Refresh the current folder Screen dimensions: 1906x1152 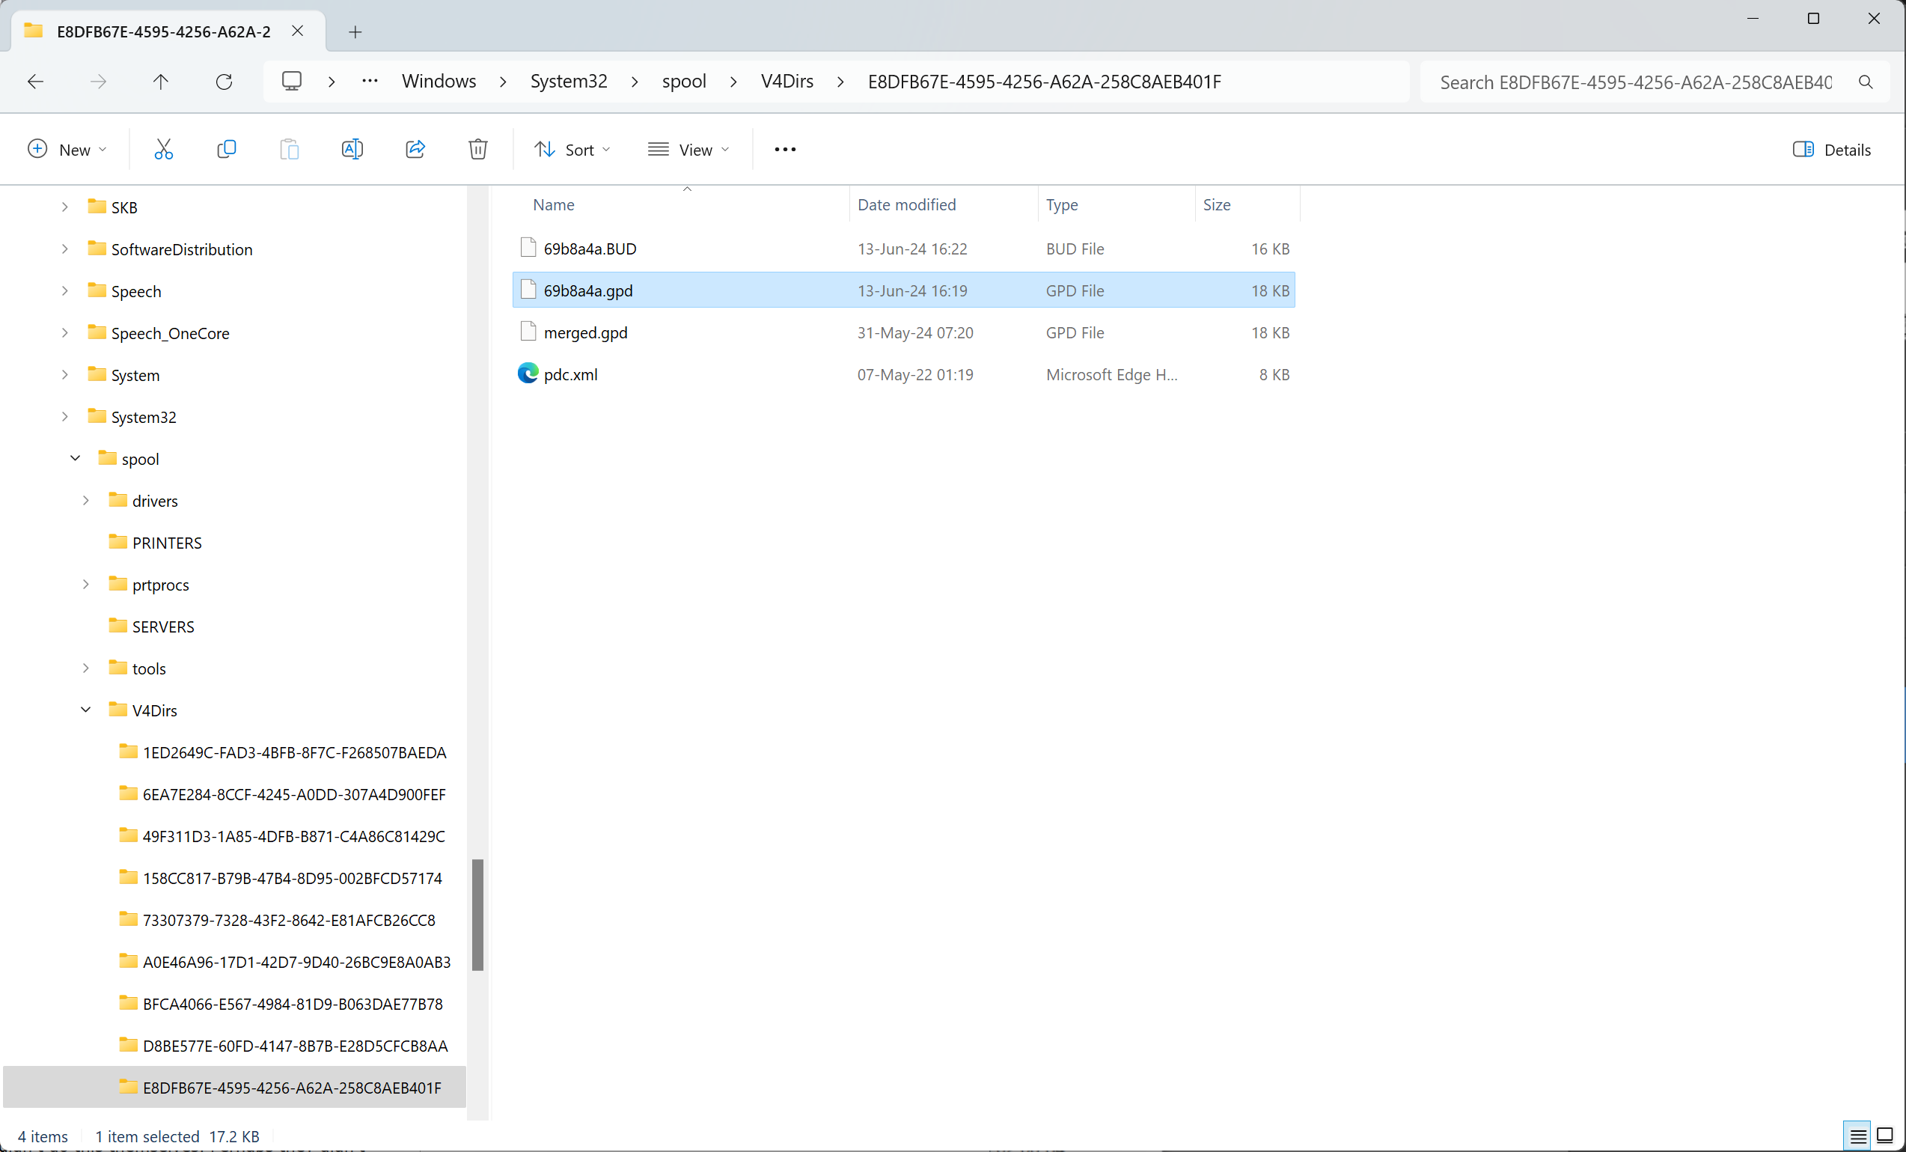coord(224,82)
